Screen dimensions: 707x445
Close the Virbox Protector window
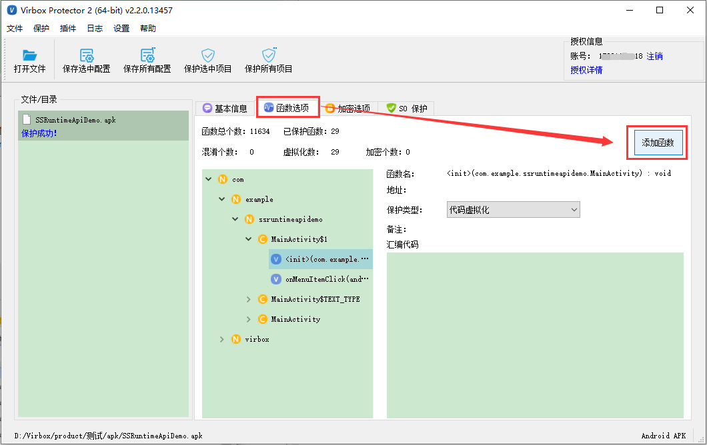pyautogui.click(x=690, y=10)
